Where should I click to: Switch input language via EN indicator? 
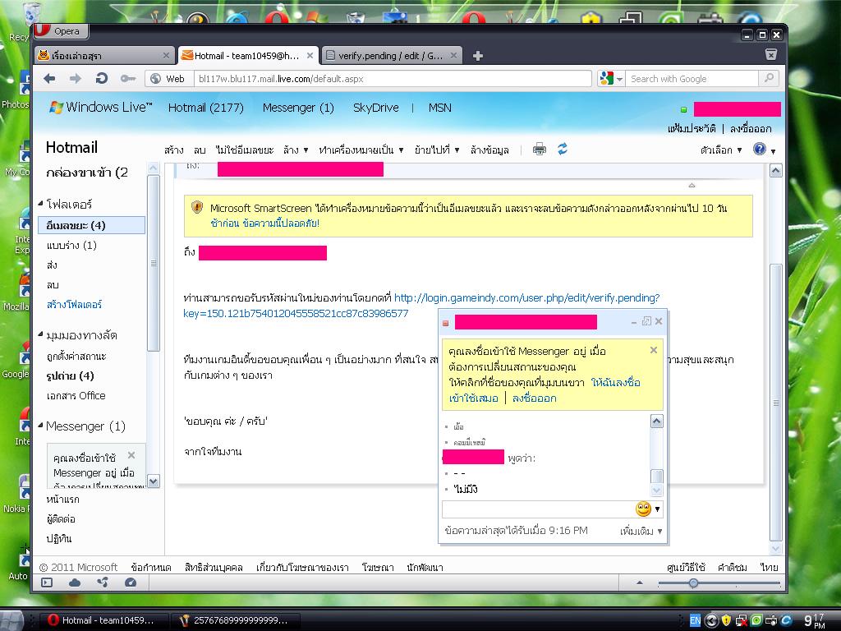coord(695,620)
